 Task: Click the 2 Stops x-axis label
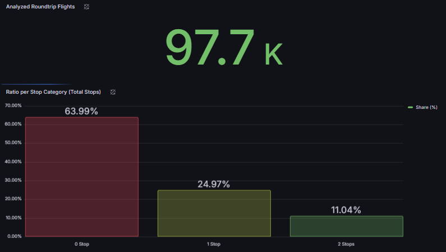(346, 244)
